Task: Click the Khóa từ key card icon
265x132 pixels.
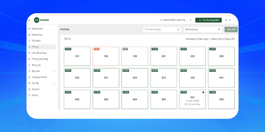Action: coord(29,89)
